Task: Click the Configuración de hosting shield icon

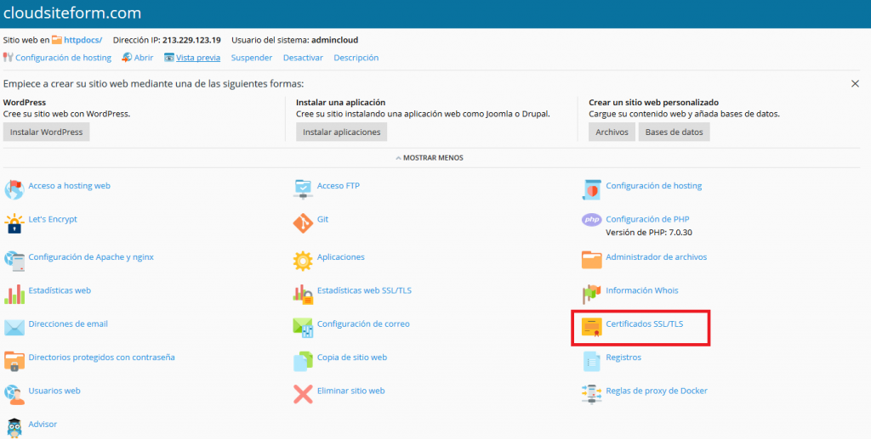Action: (592, 189)
